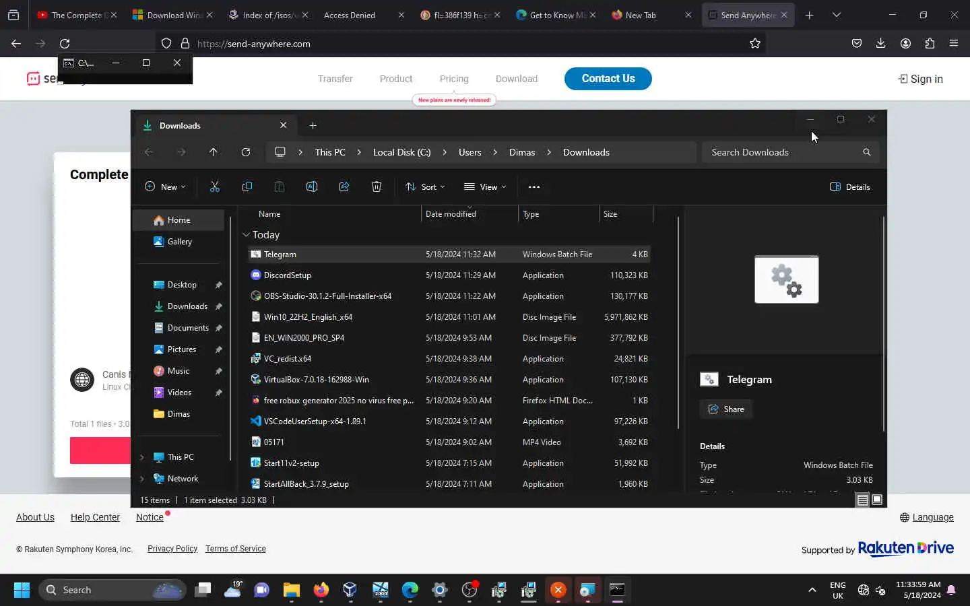The image size is (970, 606).
Task: Click Contact Us button on website
Action: [608, 78]
